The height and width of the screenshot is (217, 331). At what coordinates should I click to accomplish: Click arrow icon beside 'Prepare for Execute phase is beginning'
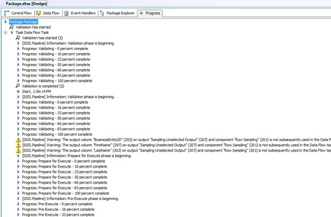pyautogui.click(x=18, y=156)
